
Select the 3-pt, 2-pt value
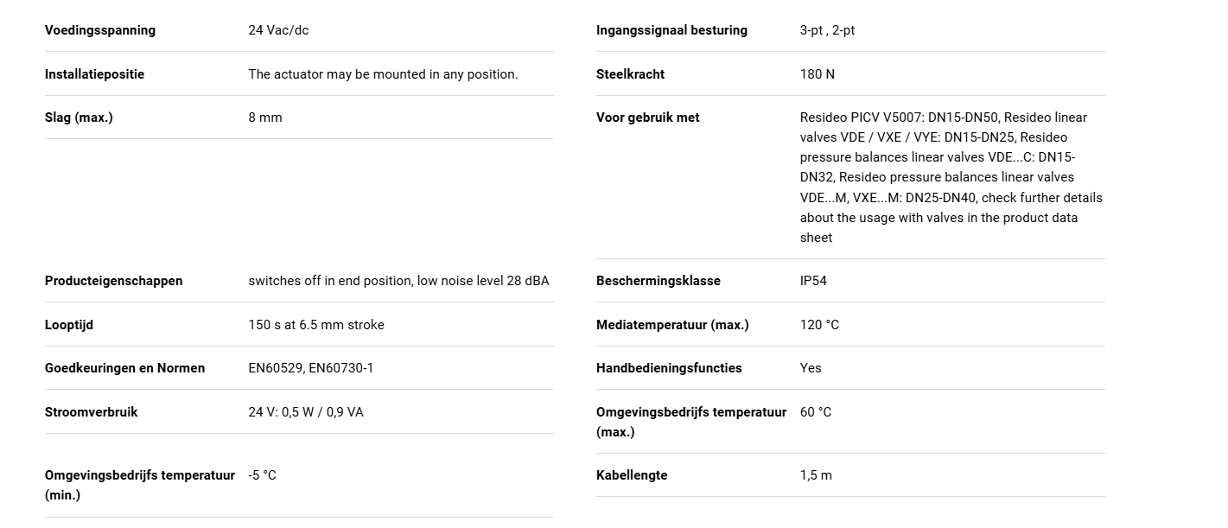click(x=827, y=30)
